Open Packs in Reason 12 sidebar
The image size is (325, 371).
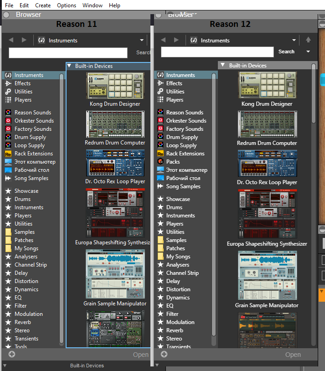(173, 162)
